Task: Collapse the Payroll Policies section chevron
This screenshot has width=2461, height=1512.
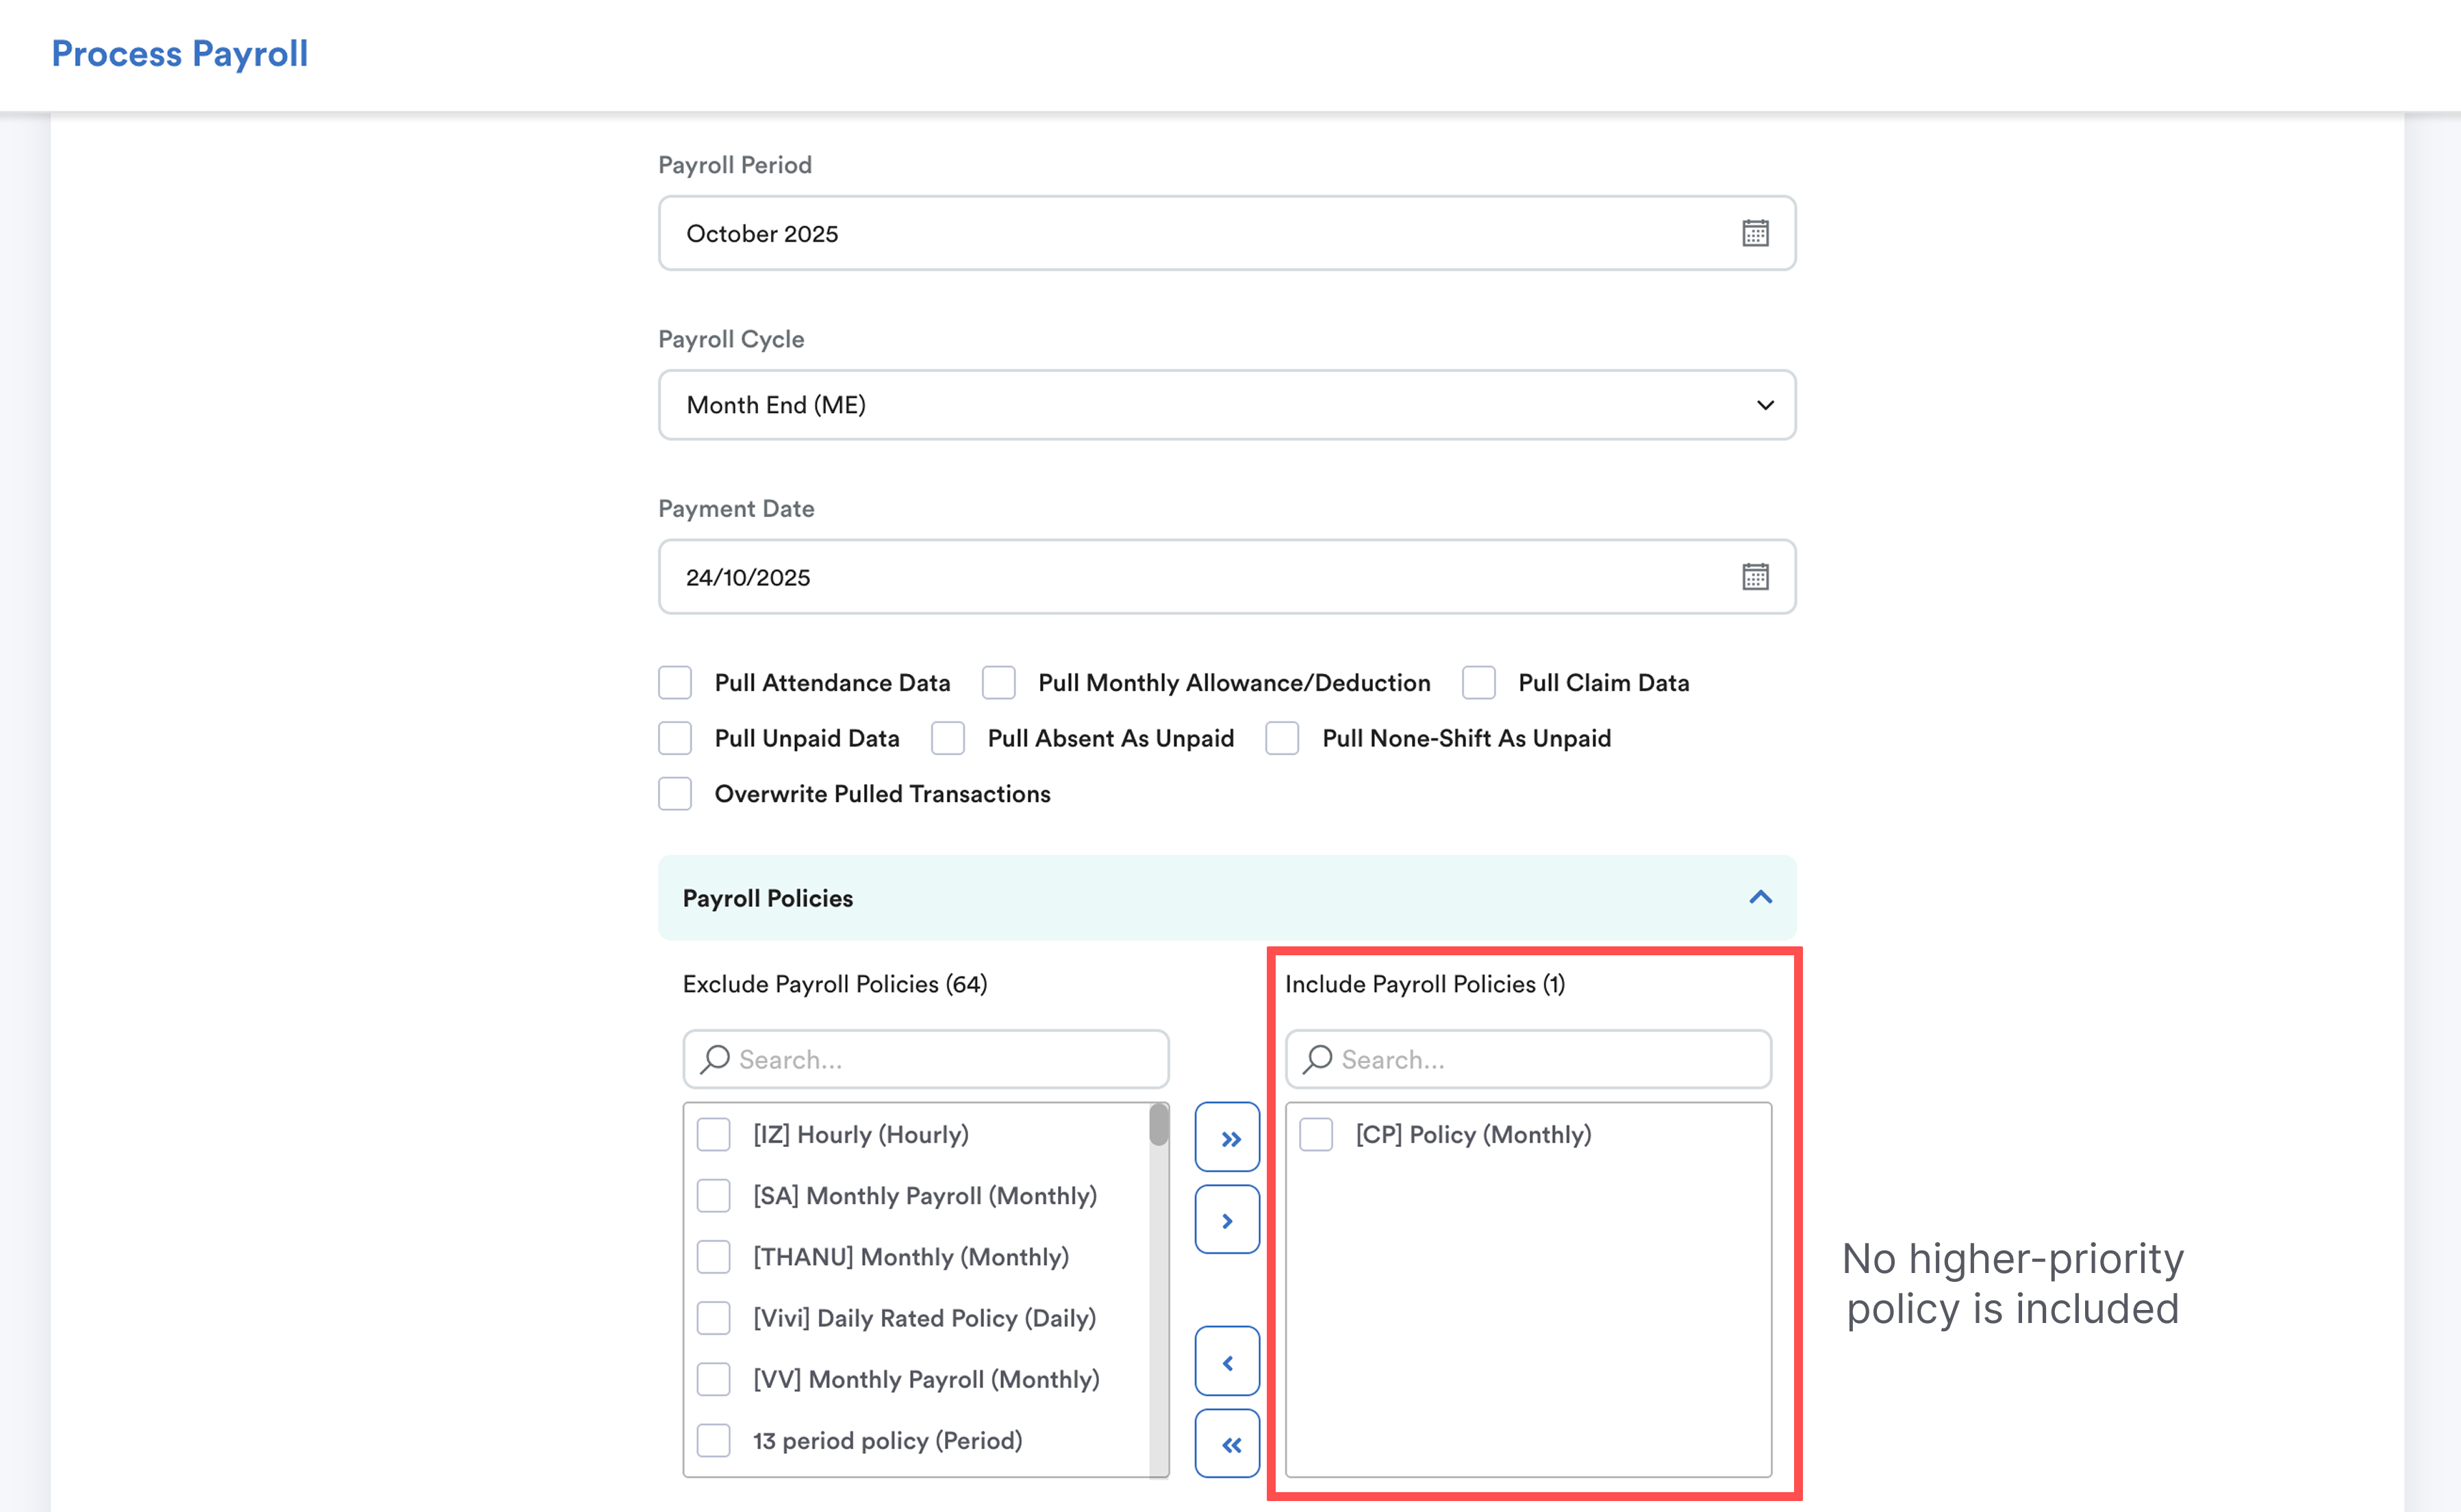Action: pos(1760,897)
